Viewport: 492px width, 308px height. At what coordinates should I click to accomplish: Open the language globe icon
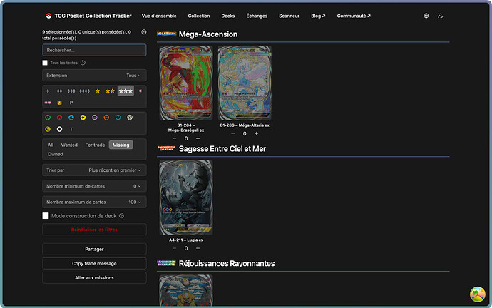coord(426,16)
